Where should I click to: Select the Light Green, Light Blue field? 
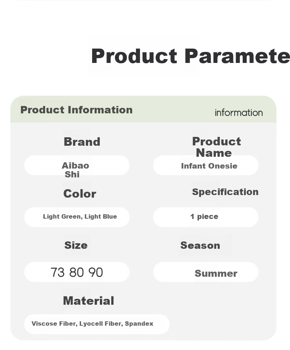click(x=77, y=217)
